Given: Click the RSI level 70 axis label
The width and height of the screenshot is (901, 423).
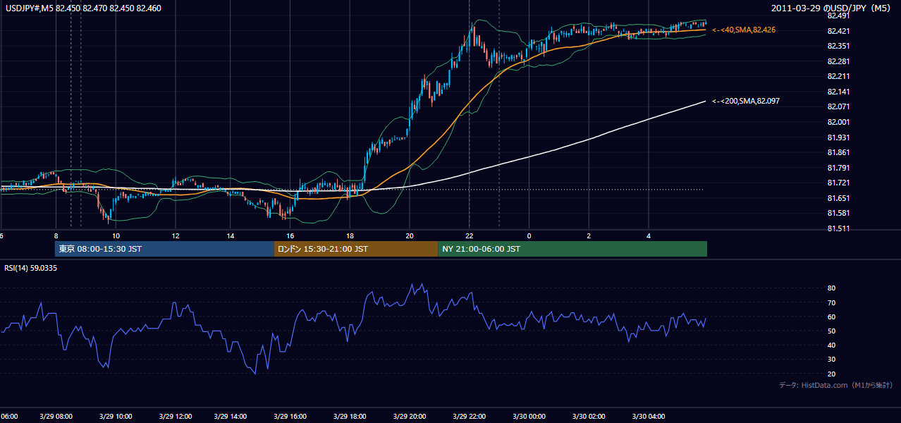Looking at the screenshot, I should [832, 302].
